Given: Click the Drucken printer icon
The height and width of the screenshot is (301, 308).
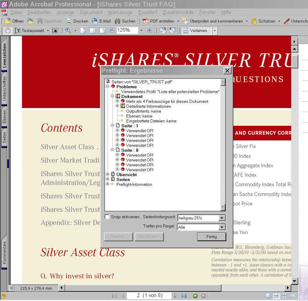Looking at the screenshot, I should (x=69, y=21).
